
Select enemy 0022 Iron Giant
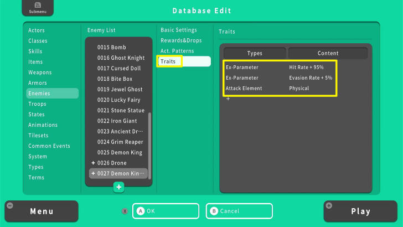(x=118, y=121)
